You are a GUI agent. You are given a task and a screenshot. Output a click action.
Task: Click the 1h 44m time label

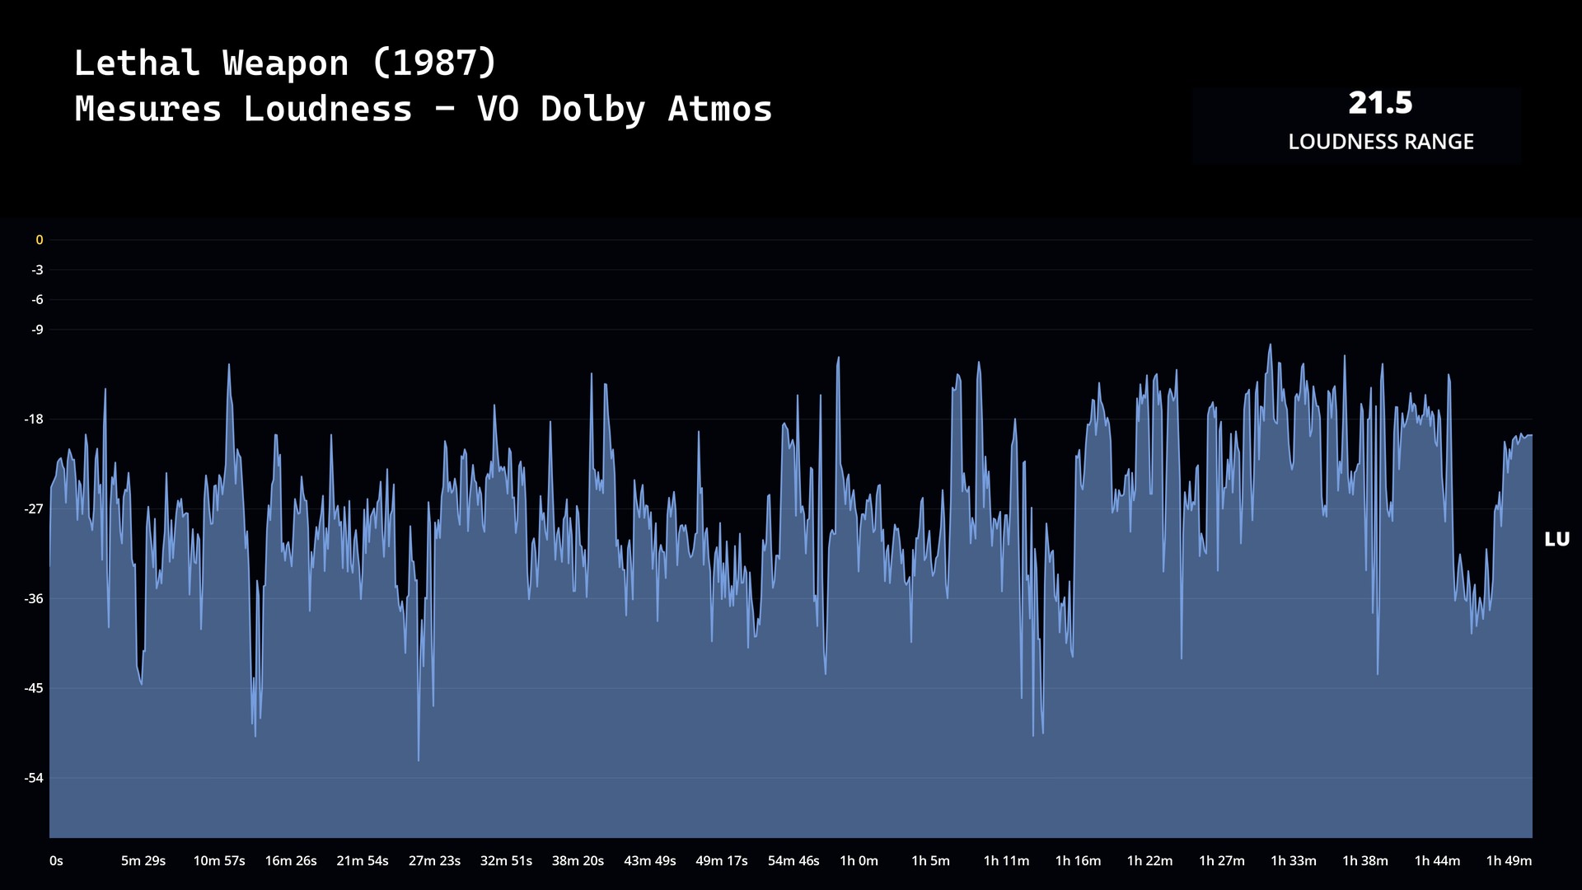pos(1437,860)
